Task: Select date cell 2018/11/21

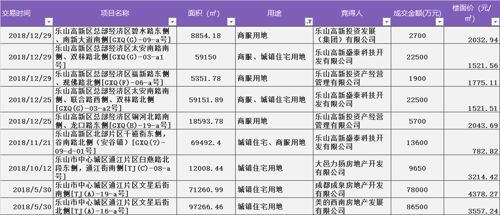Action: point(26,142)
